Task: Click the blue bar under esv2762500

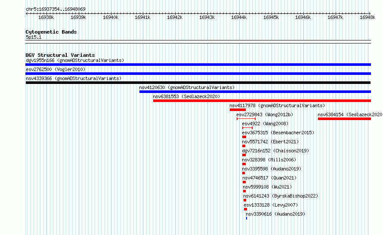Action: 198,74
